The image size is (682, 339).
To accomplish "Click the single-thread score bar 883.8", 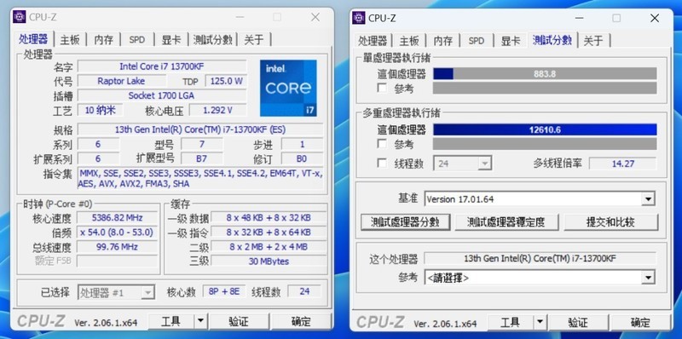I will coord(545,74).
